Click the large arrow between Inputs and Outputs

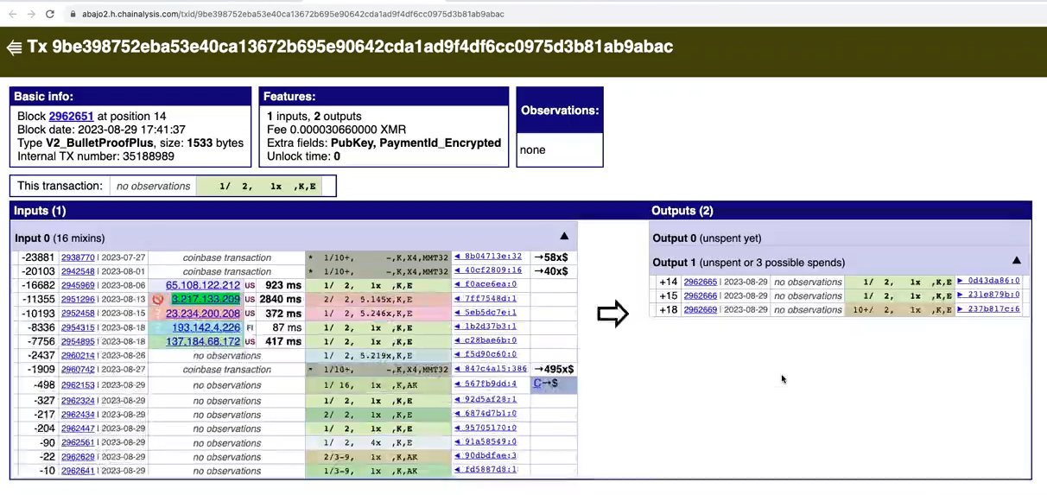612,314
